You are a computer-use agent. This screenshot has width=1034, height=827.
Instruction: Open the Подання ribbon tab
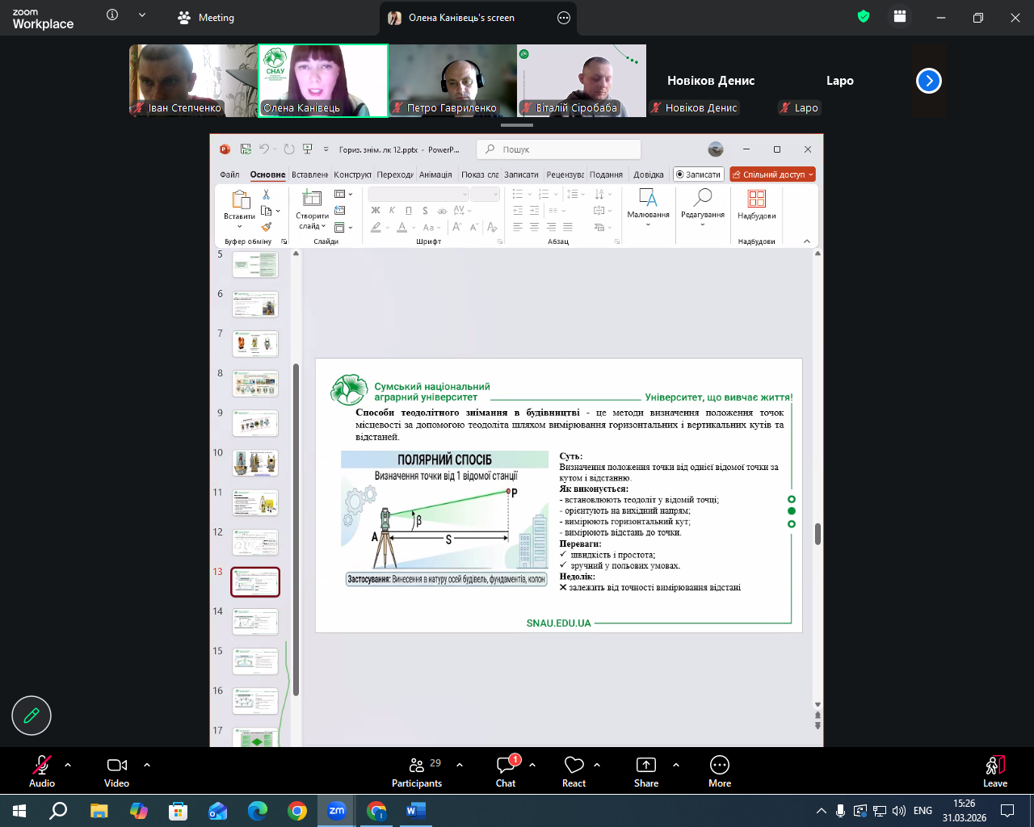point(606,174)
